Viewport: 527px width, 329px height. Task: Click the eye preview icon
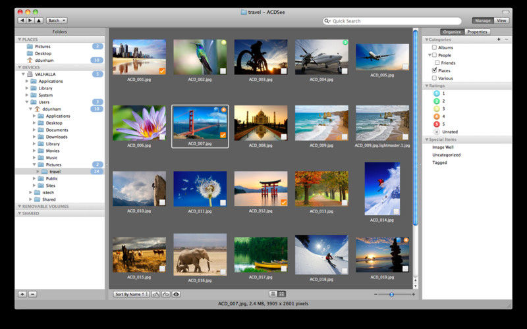click(176, 294)
